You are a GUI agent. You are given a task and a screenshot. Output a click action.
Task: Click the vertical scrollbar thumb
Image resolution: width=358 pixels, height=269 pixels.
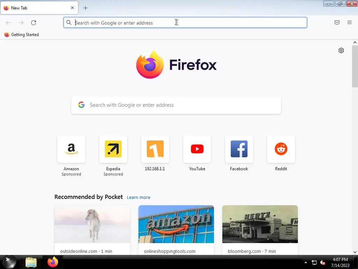(355, 66)
